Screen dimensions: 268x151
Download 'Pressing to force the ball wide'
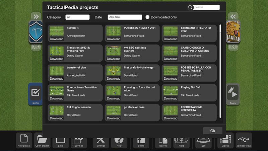tap(114, 98)
